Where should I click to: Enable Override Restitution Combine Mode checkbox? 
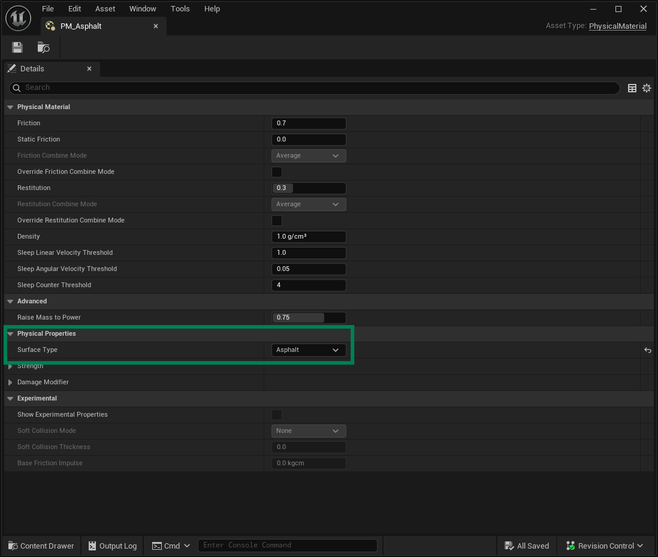click(277, 221)
